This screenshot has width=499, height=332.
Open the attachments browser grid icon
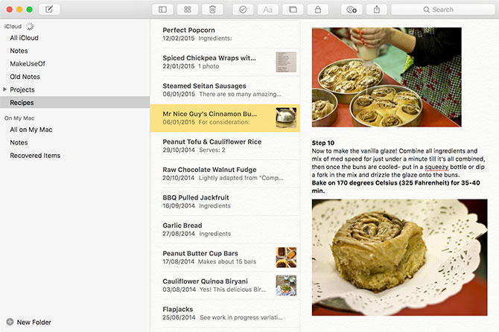pos(188,10)
